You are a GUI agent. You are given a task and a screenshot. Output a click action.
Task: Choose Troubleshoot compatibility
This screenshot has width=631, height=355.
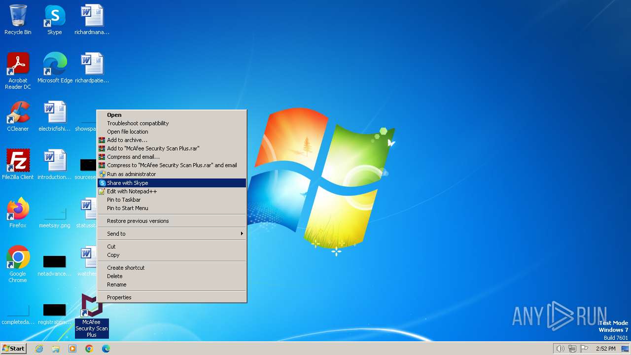click(172, 123)
